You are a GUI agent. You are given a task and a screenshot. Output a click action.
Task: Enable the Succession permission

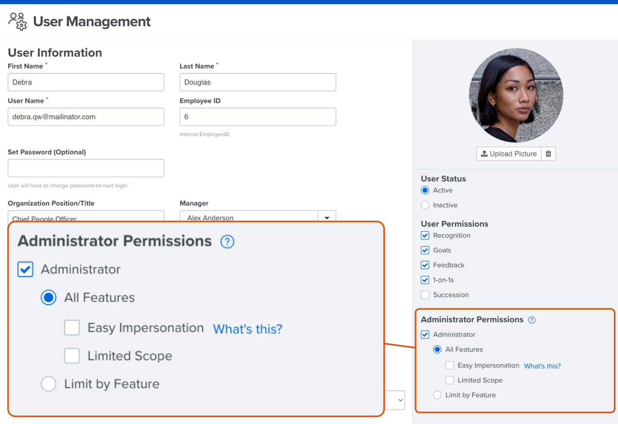[424, 295]
